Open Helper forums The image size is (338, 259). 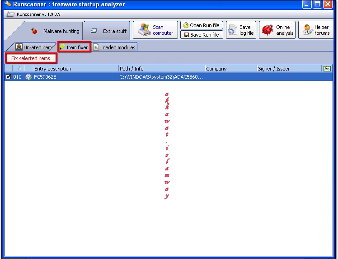point(316,30)
